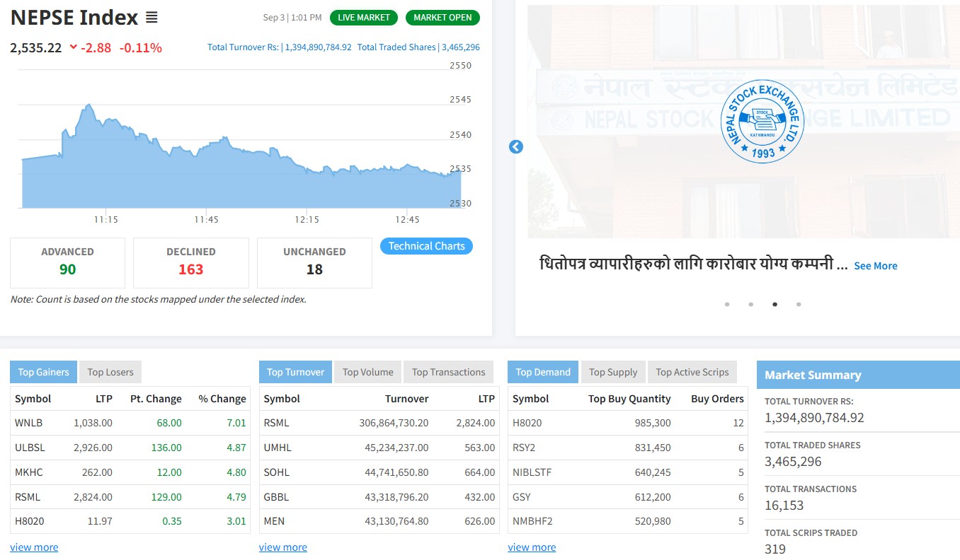The width and height of the screenshot is (960, 560).
Task: Click NMBHF2 in Top Demand table
Action: (532, 522)
